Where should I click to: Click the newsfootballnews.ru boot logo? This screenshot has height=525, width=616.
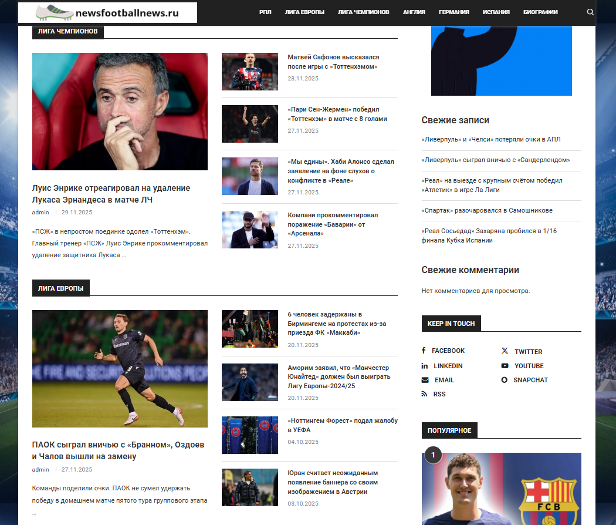(x=107, y=12)
